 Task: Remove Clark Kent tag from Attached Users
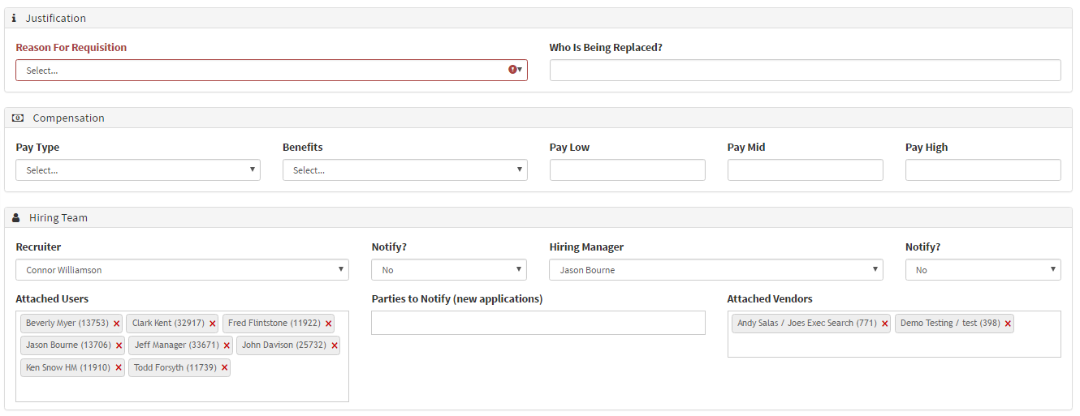tap(212, 324)
